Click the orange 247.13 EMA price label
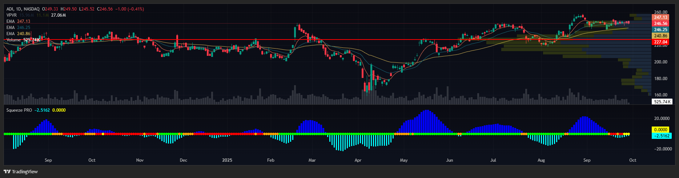679x178 pixels. click(x=660, y=17)
